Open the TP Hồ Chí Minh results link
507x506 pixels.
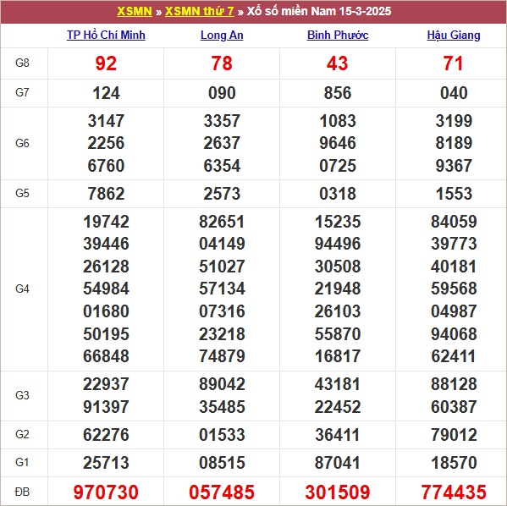point(106,35)
